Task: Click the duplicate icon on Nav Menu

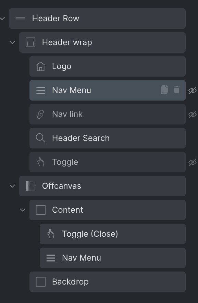Action: point(164,90)
